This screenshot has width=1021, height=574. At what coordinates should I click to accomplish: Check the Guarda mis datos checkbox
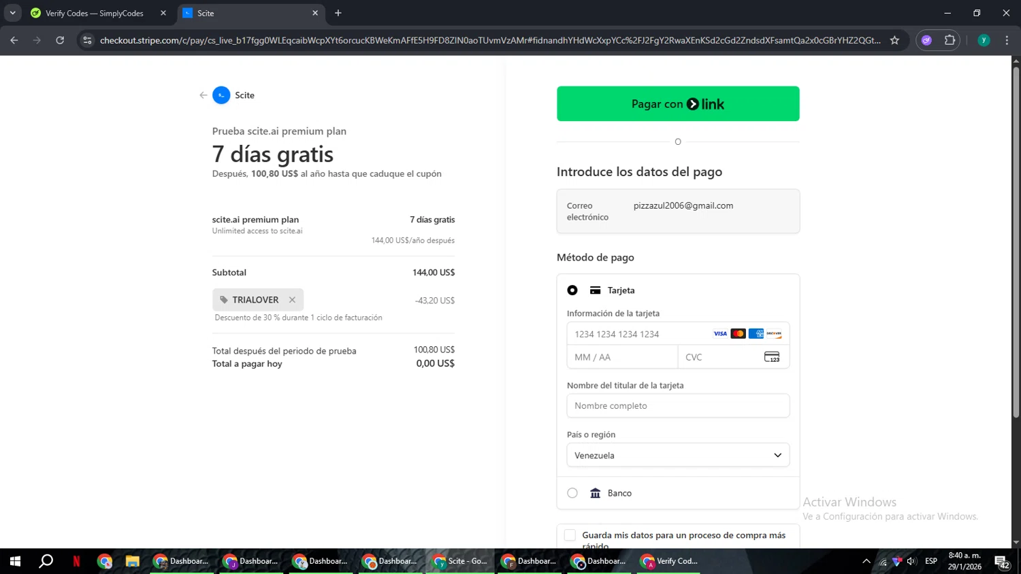(x=570, y=535)
